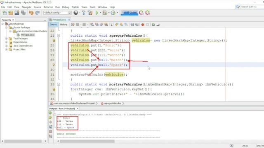Collapse the agregarVehiculos method fold on line 23
Viewport: 264px width, 148px height.
pos(59,36)
